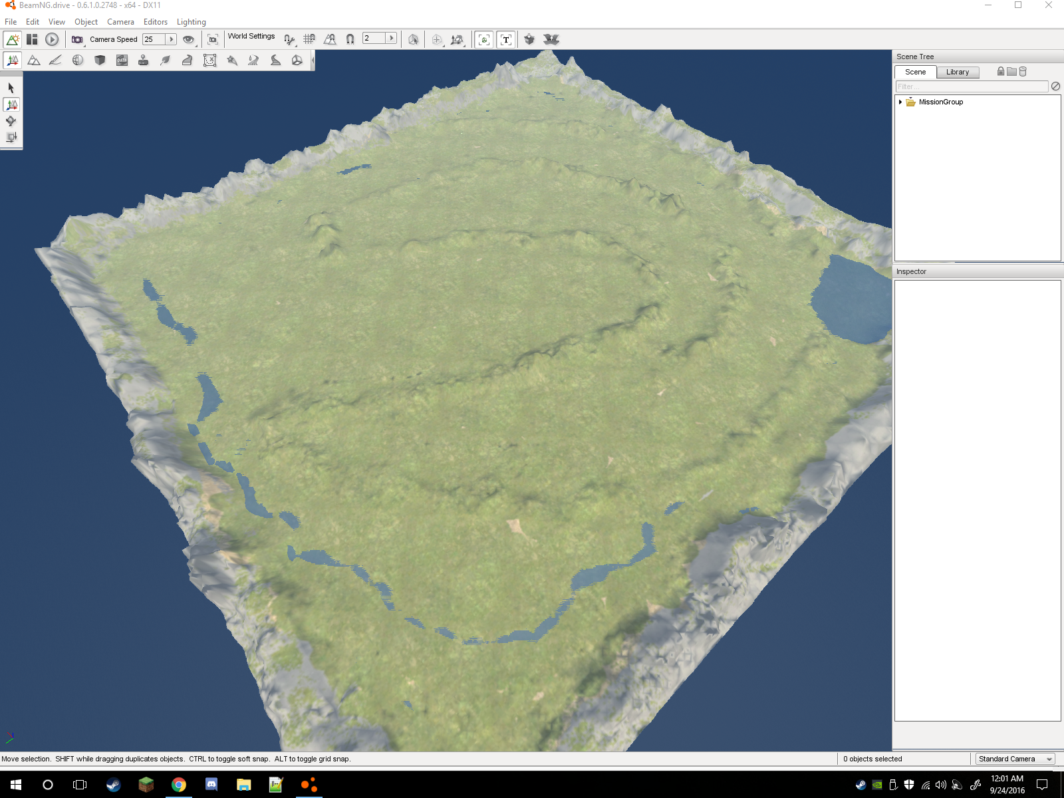Open the Object menu
Screen dimensions: 1064x798
(86, 22)
